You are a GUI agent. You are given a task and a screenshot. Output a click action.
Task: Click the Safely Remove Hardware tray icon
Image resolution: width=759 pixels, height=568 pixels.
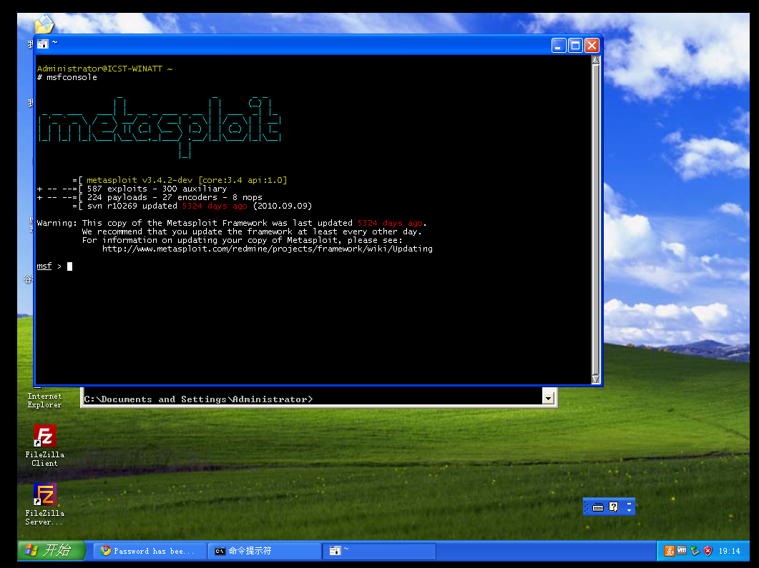point(695,551)
